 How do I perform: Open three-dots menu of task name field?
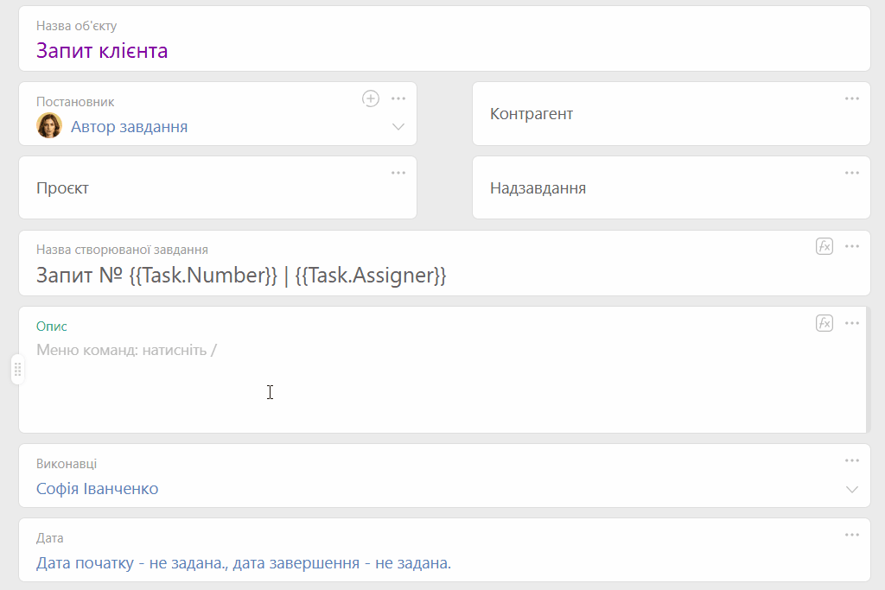coord(851,246)
